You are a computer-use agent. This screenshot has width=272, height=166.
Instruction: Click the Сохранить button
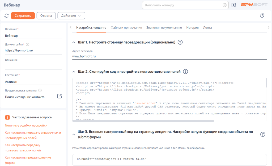[23, 16]
